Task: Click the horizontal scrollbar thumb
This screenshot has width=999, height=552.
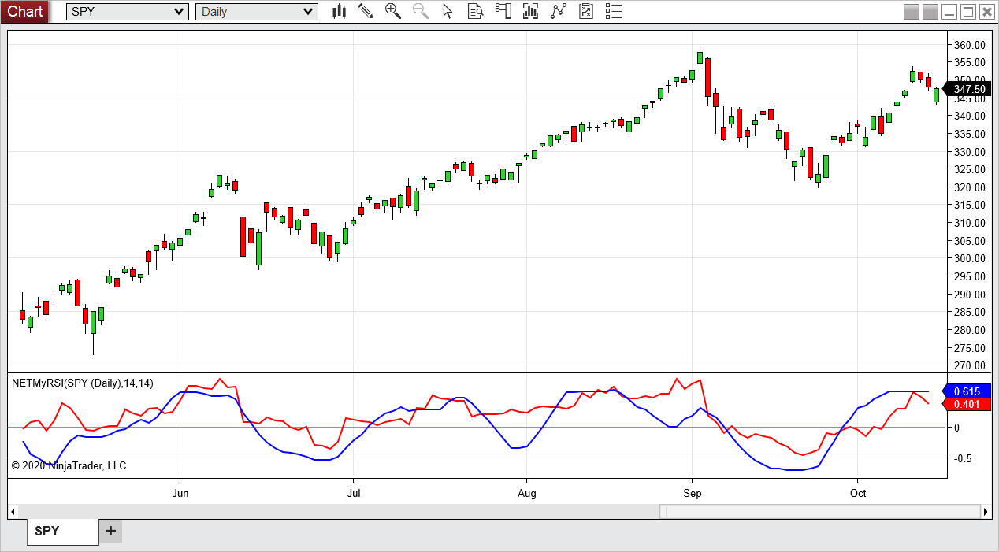Action: (x=819, y=512)
